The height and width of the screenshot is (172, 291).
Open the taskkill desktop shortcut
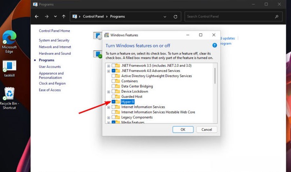[x=9, y=69]
